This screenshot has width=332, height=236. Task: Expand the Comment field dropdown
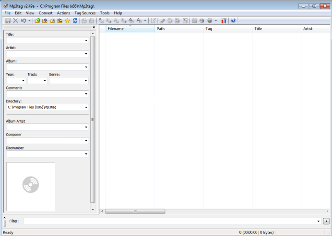pos(86,94)
